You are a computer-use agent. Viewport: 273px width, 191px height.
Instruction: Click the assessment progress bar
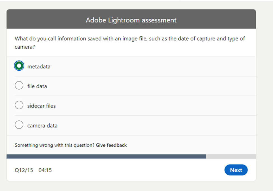pyautogui.click(x=132, y=156)
